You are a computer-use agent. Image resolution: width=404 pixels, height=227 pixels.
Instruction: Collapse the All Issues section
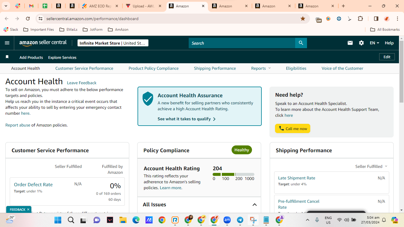[x=254, y=205]
